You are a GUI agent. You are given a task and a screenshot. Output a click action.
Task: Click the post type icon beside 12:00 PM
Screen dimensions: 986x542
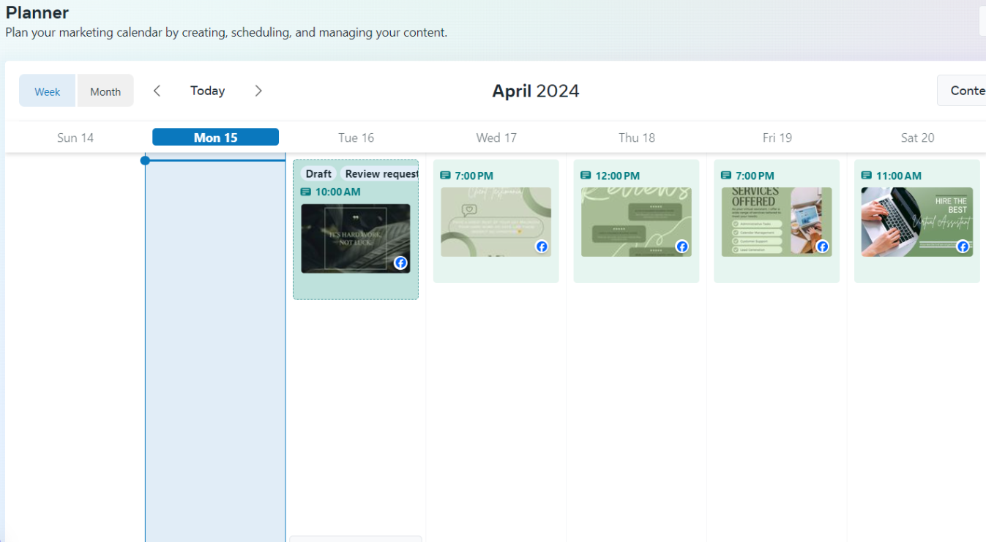586,176
